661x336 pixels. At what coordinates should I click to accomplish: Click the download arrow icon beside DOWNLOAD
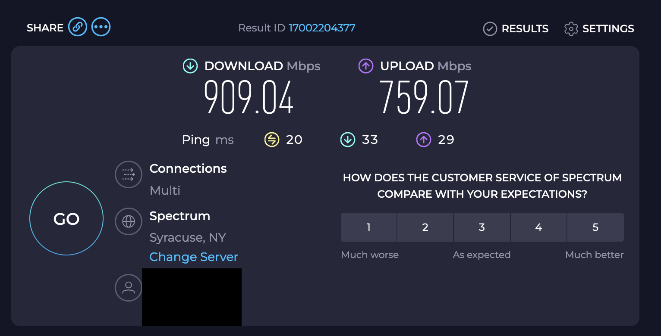[190, 66]
